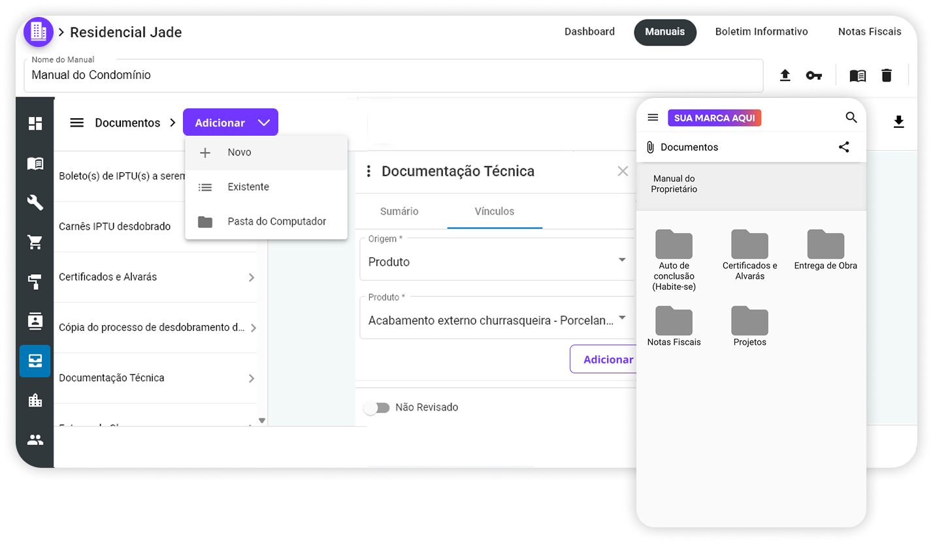Open the shopping cart sidebar icon

[x=35, y=243]
